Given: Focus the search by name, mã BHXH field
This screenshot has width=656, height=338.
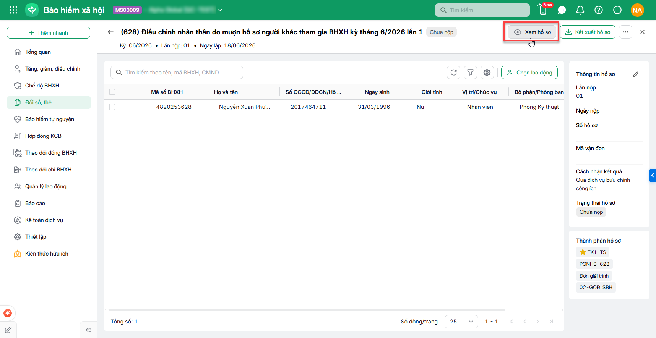Looking at the screenshot, I should 177,73.
